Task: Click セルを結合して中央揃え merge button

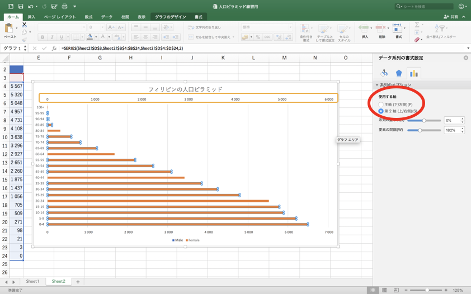Action: pyautogui.click(x=211, y=37)
